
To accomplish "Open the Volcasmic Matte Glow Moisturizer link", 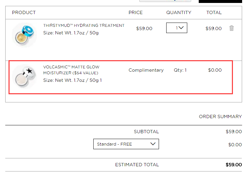I will [71, 70].
